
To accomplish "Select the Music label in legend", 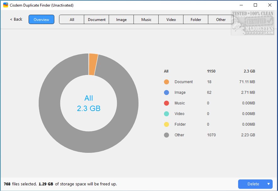I will point(180,103).
